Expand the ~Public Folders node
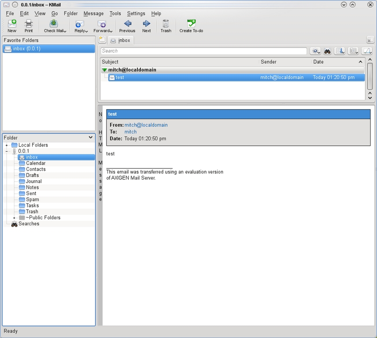This screenshot has width=377, height=338. tap(14, 218)
